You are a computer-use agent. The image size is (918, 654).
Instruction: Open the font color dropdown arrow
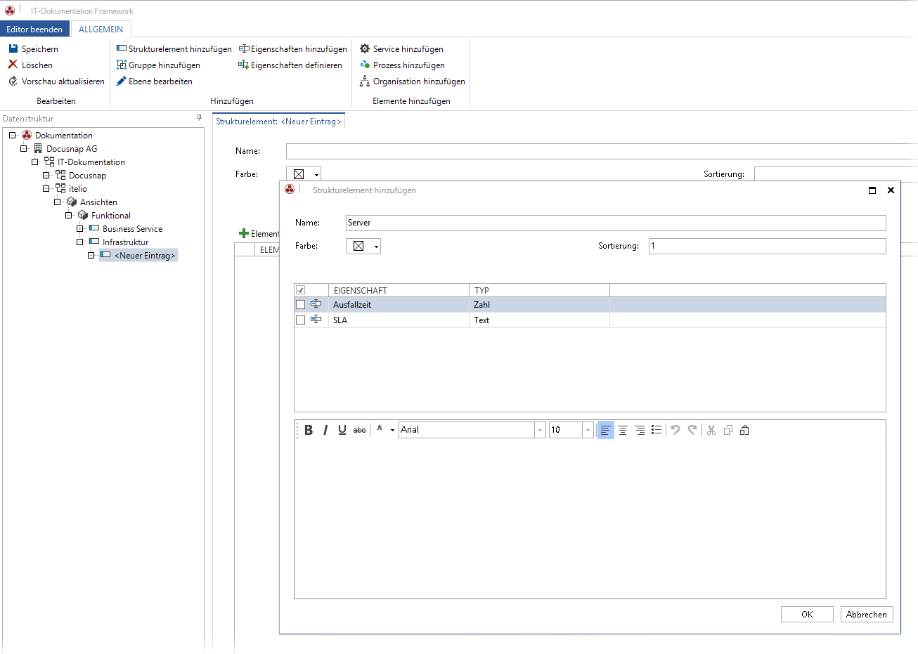392,430
